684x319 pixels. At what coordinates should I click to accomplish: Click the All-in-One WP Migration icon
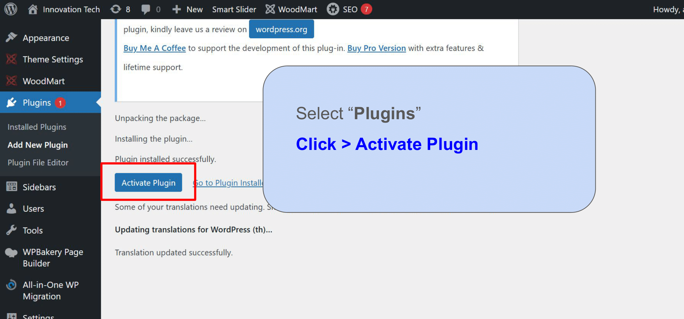(x=11, y=285)
